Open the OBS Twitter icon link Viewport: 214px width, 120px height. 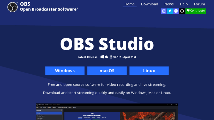pos(170,11)
